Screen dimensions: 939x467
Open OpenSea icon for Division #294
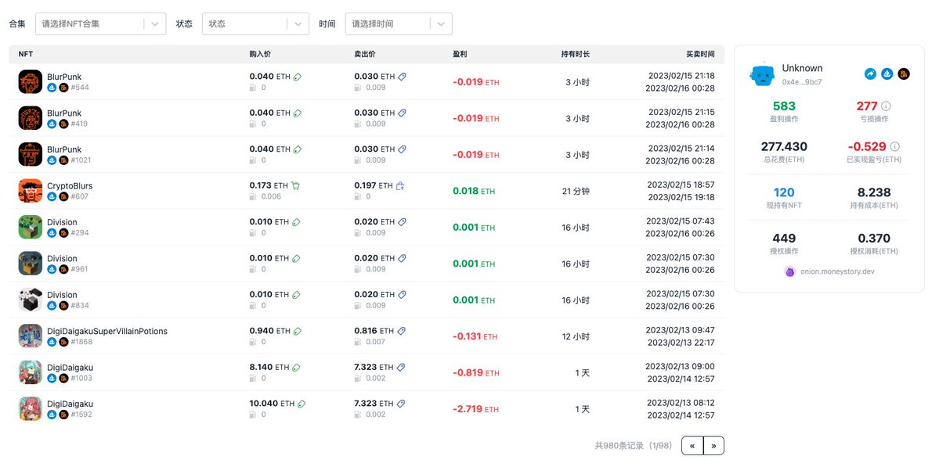point(52,232)
